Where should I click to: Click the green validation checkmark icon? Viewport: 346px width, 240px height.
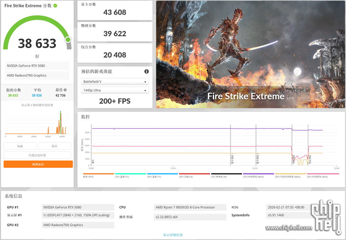click(x=55, y=6)
